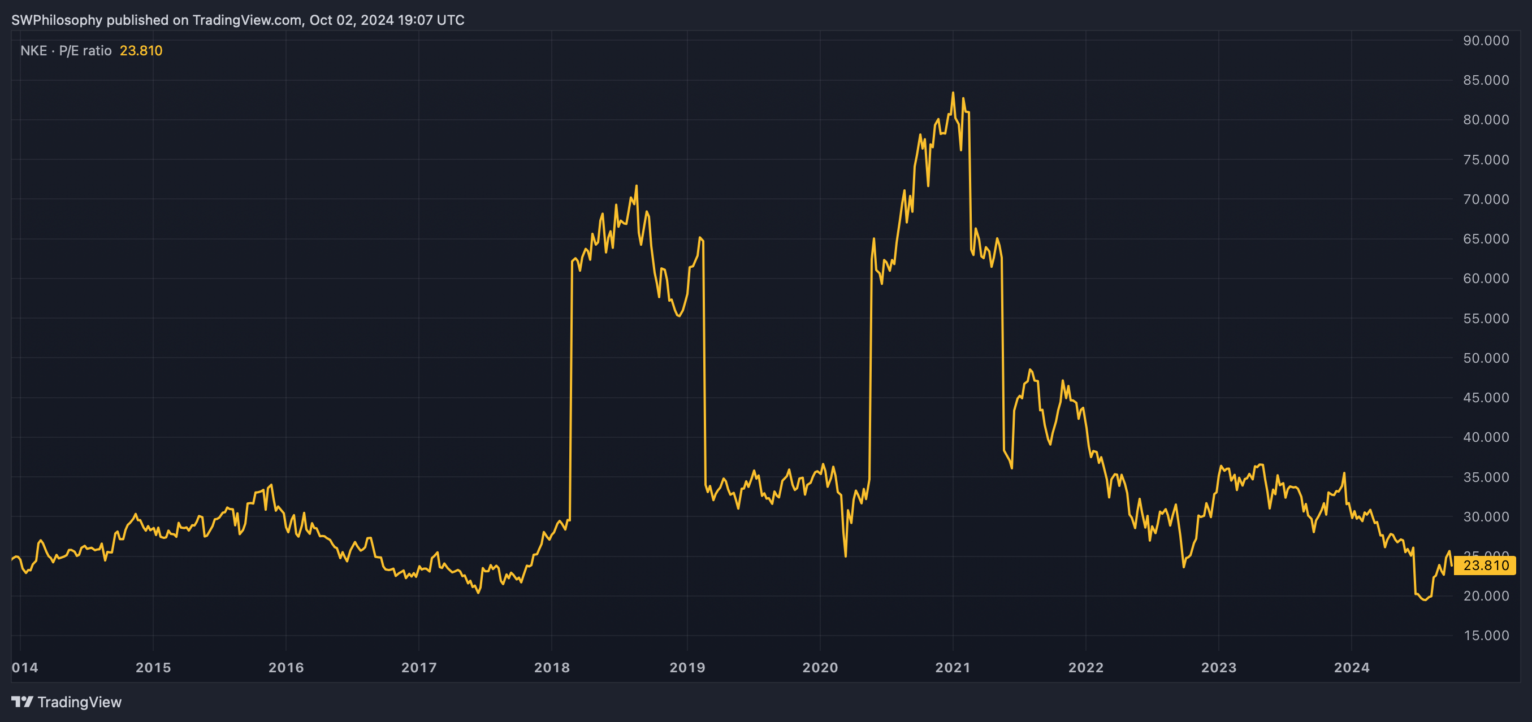Click the 2018 label on time axis
Image resolution: width=1532 pixels, height=722 pixels.
tap(551, 667)
